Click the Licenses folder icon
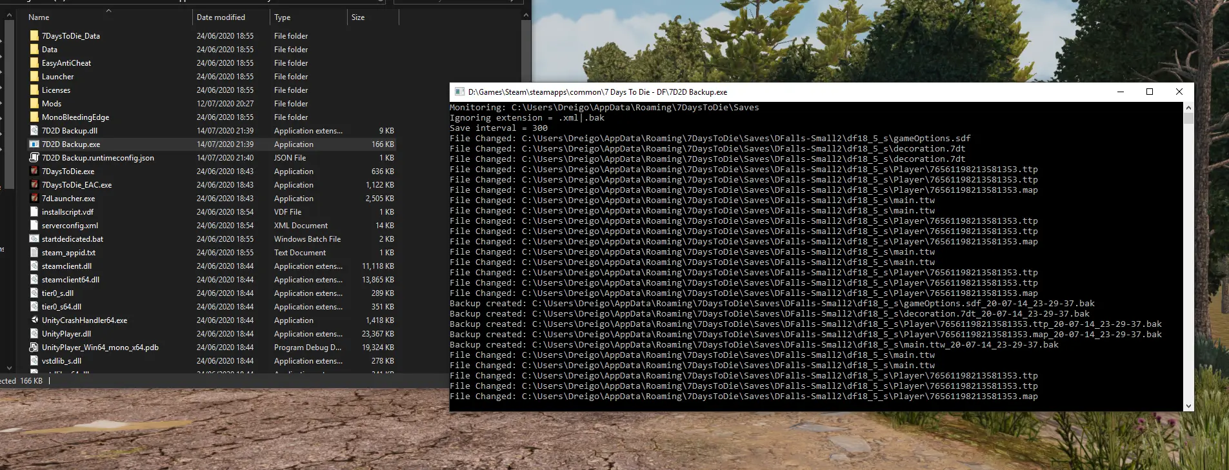The height and width of the screenshot is (470, 1229). point(34,90)
